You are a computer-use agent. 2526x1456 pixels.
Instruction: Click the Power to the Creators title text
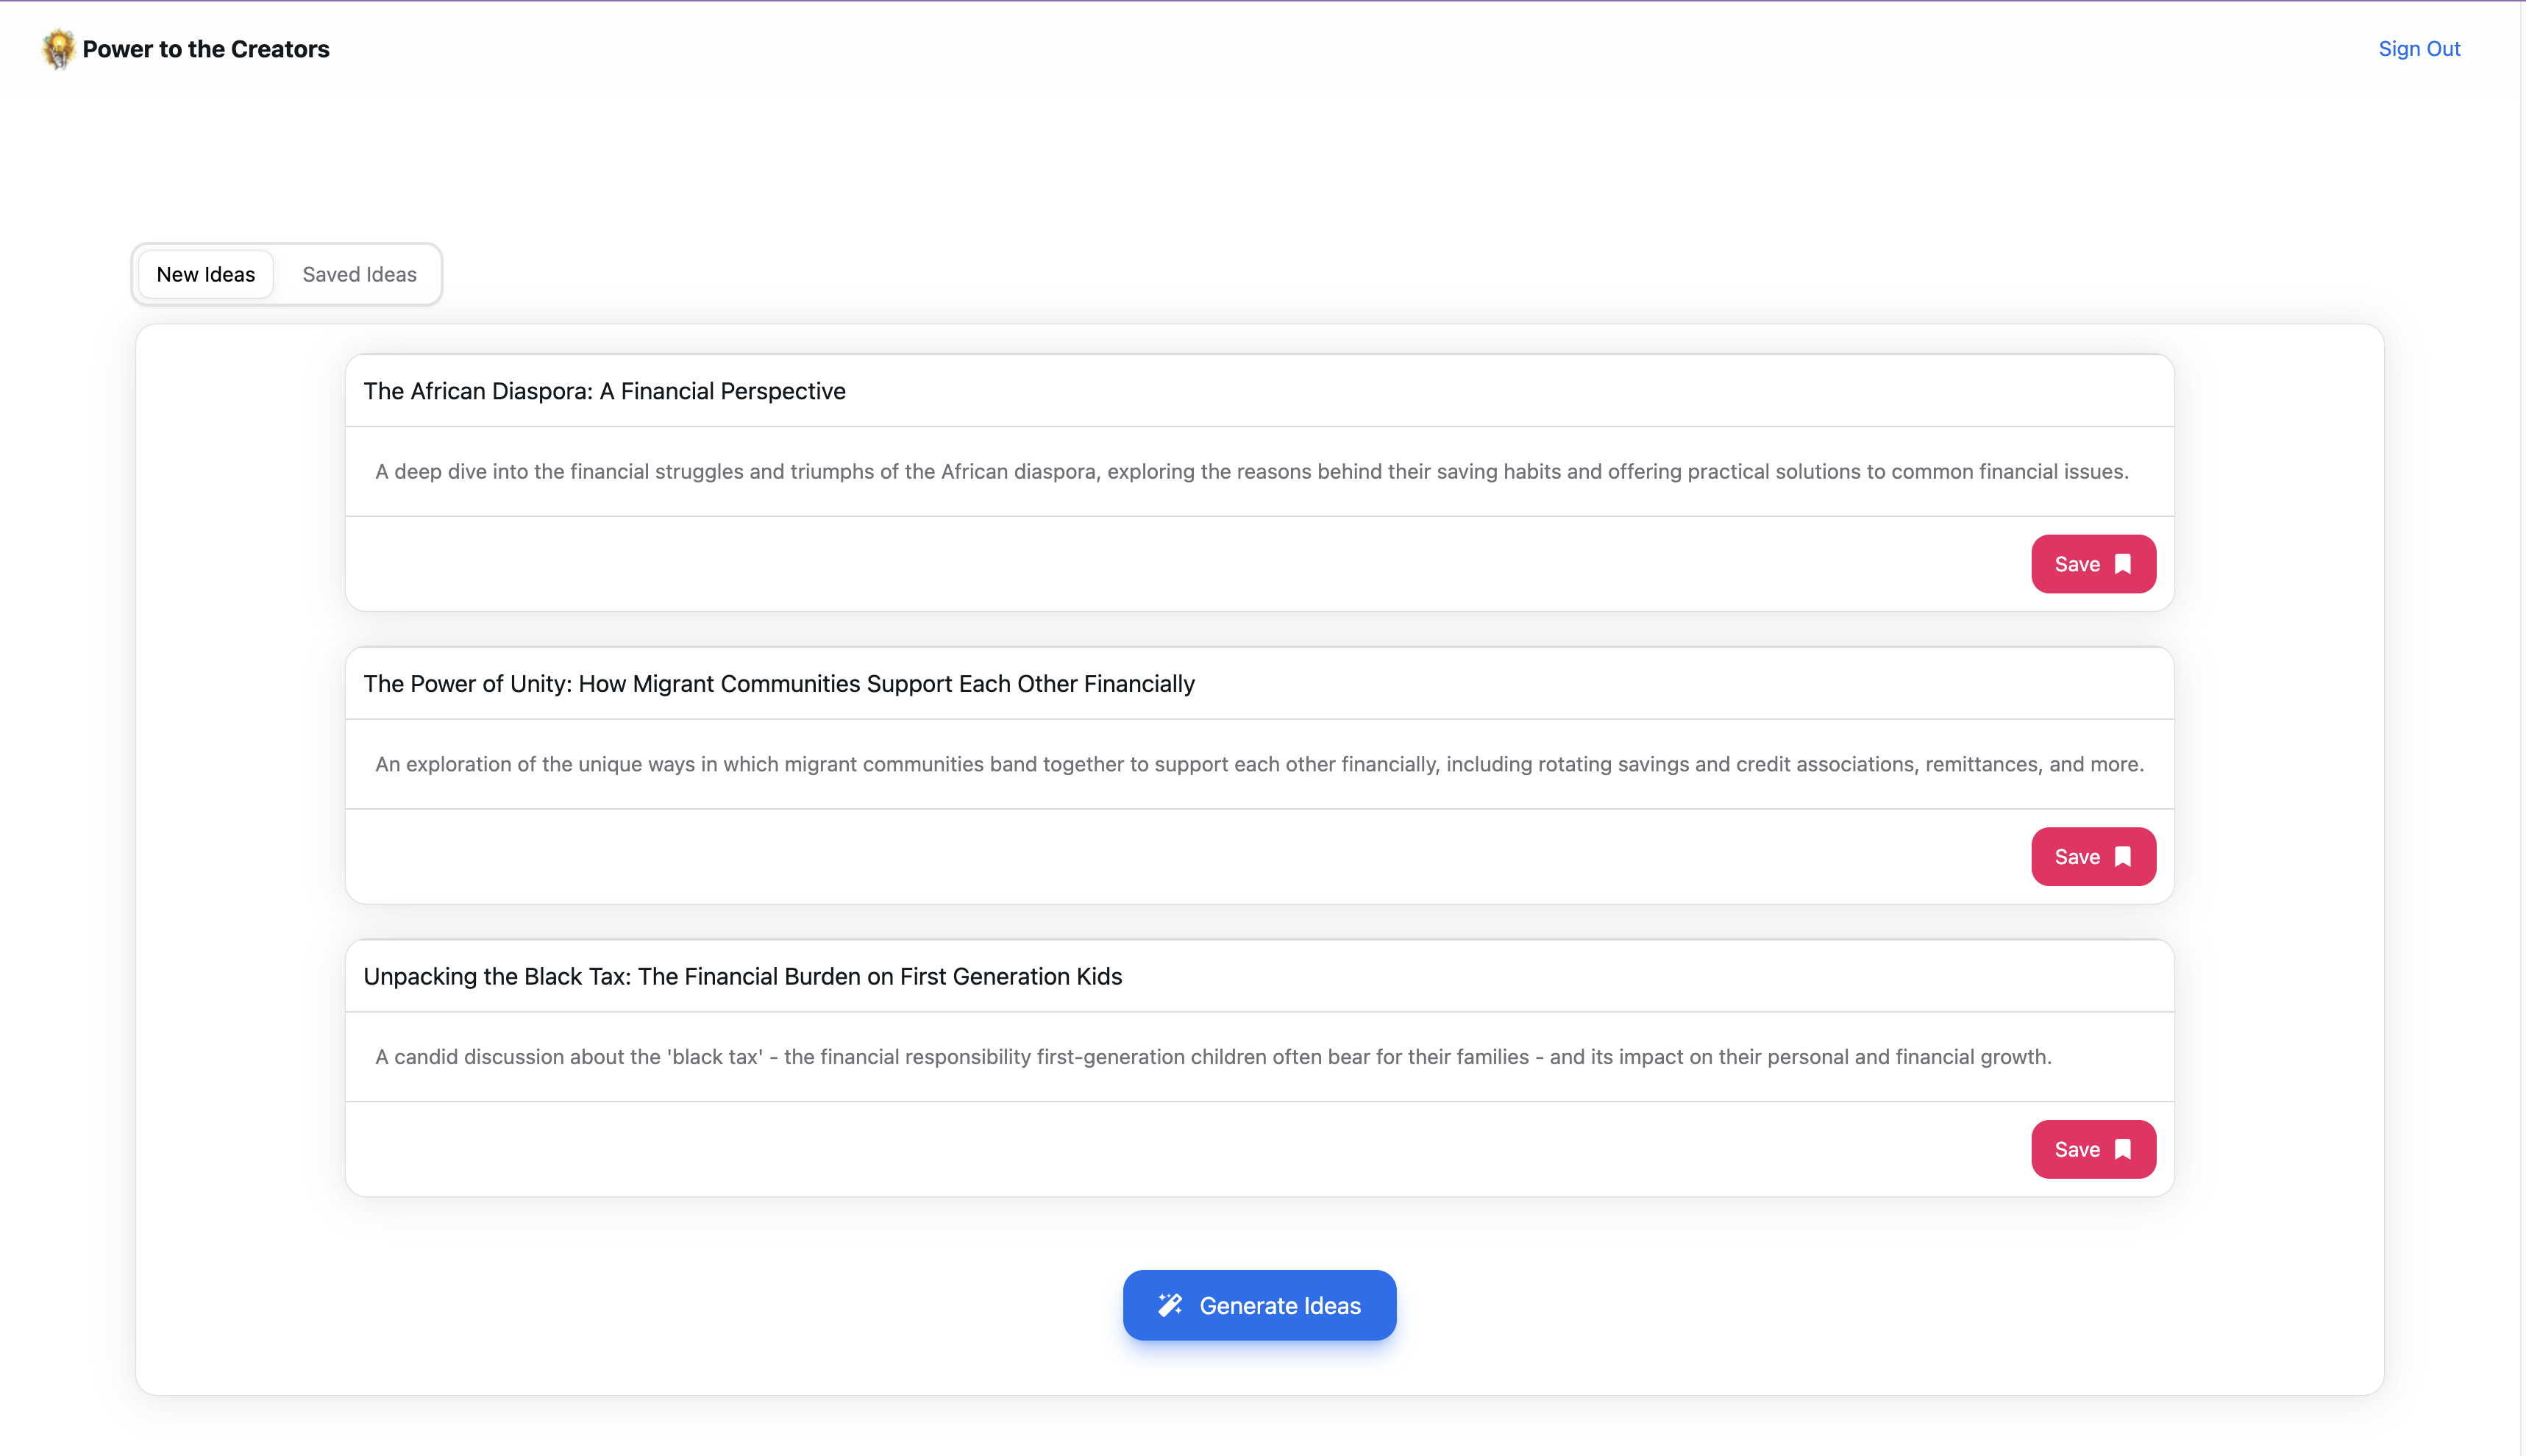click(x=206, y=49)
